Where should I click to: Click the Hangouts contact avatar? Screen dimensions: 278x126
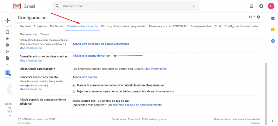(8, 73)
